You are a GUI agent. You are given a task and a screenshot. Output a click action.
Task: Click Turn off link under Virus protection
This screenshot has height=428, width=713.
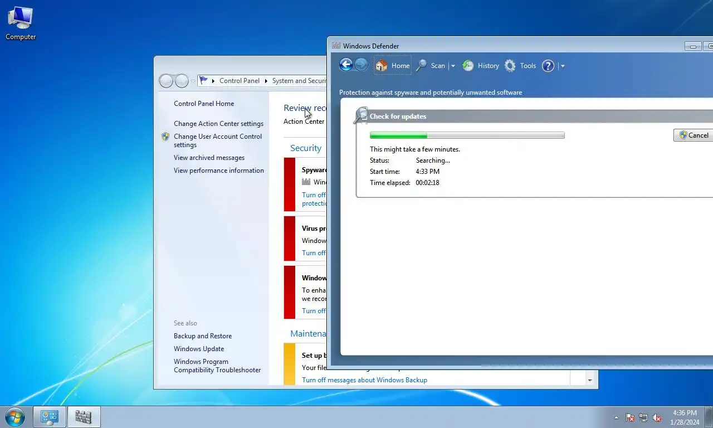coord(314,253)
